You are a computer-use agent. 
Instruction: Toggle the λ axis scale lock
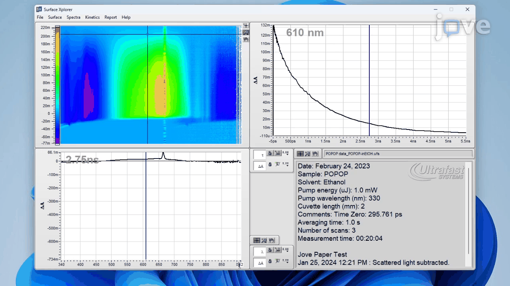tap(270, 250)
